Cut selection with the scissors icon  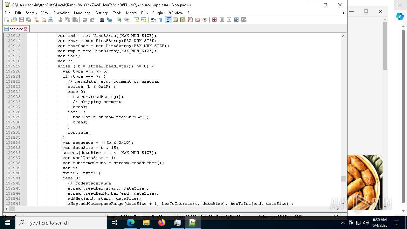(60, 20)
